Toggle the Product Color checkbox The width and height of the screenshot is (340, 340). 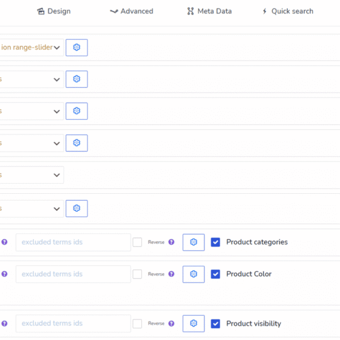click(x=215, y=274)
